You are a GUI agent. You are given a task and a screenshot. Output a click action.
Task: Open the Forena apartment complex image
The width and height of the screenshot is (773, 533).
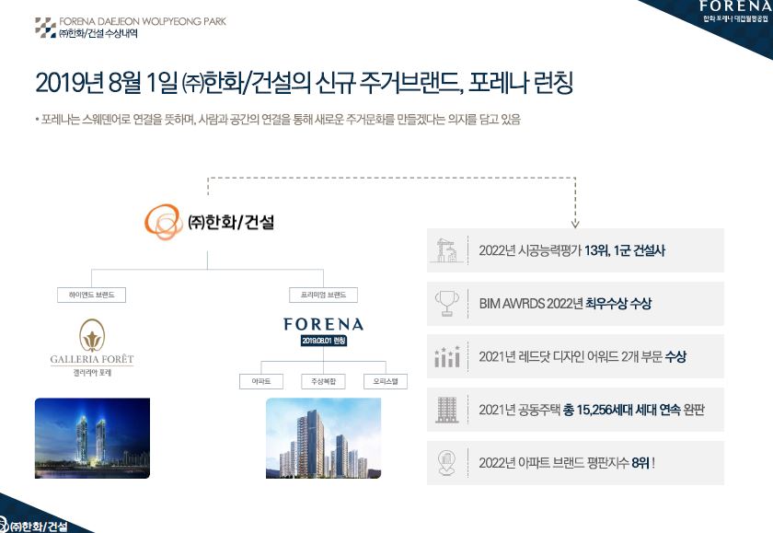tap(323, 438)
